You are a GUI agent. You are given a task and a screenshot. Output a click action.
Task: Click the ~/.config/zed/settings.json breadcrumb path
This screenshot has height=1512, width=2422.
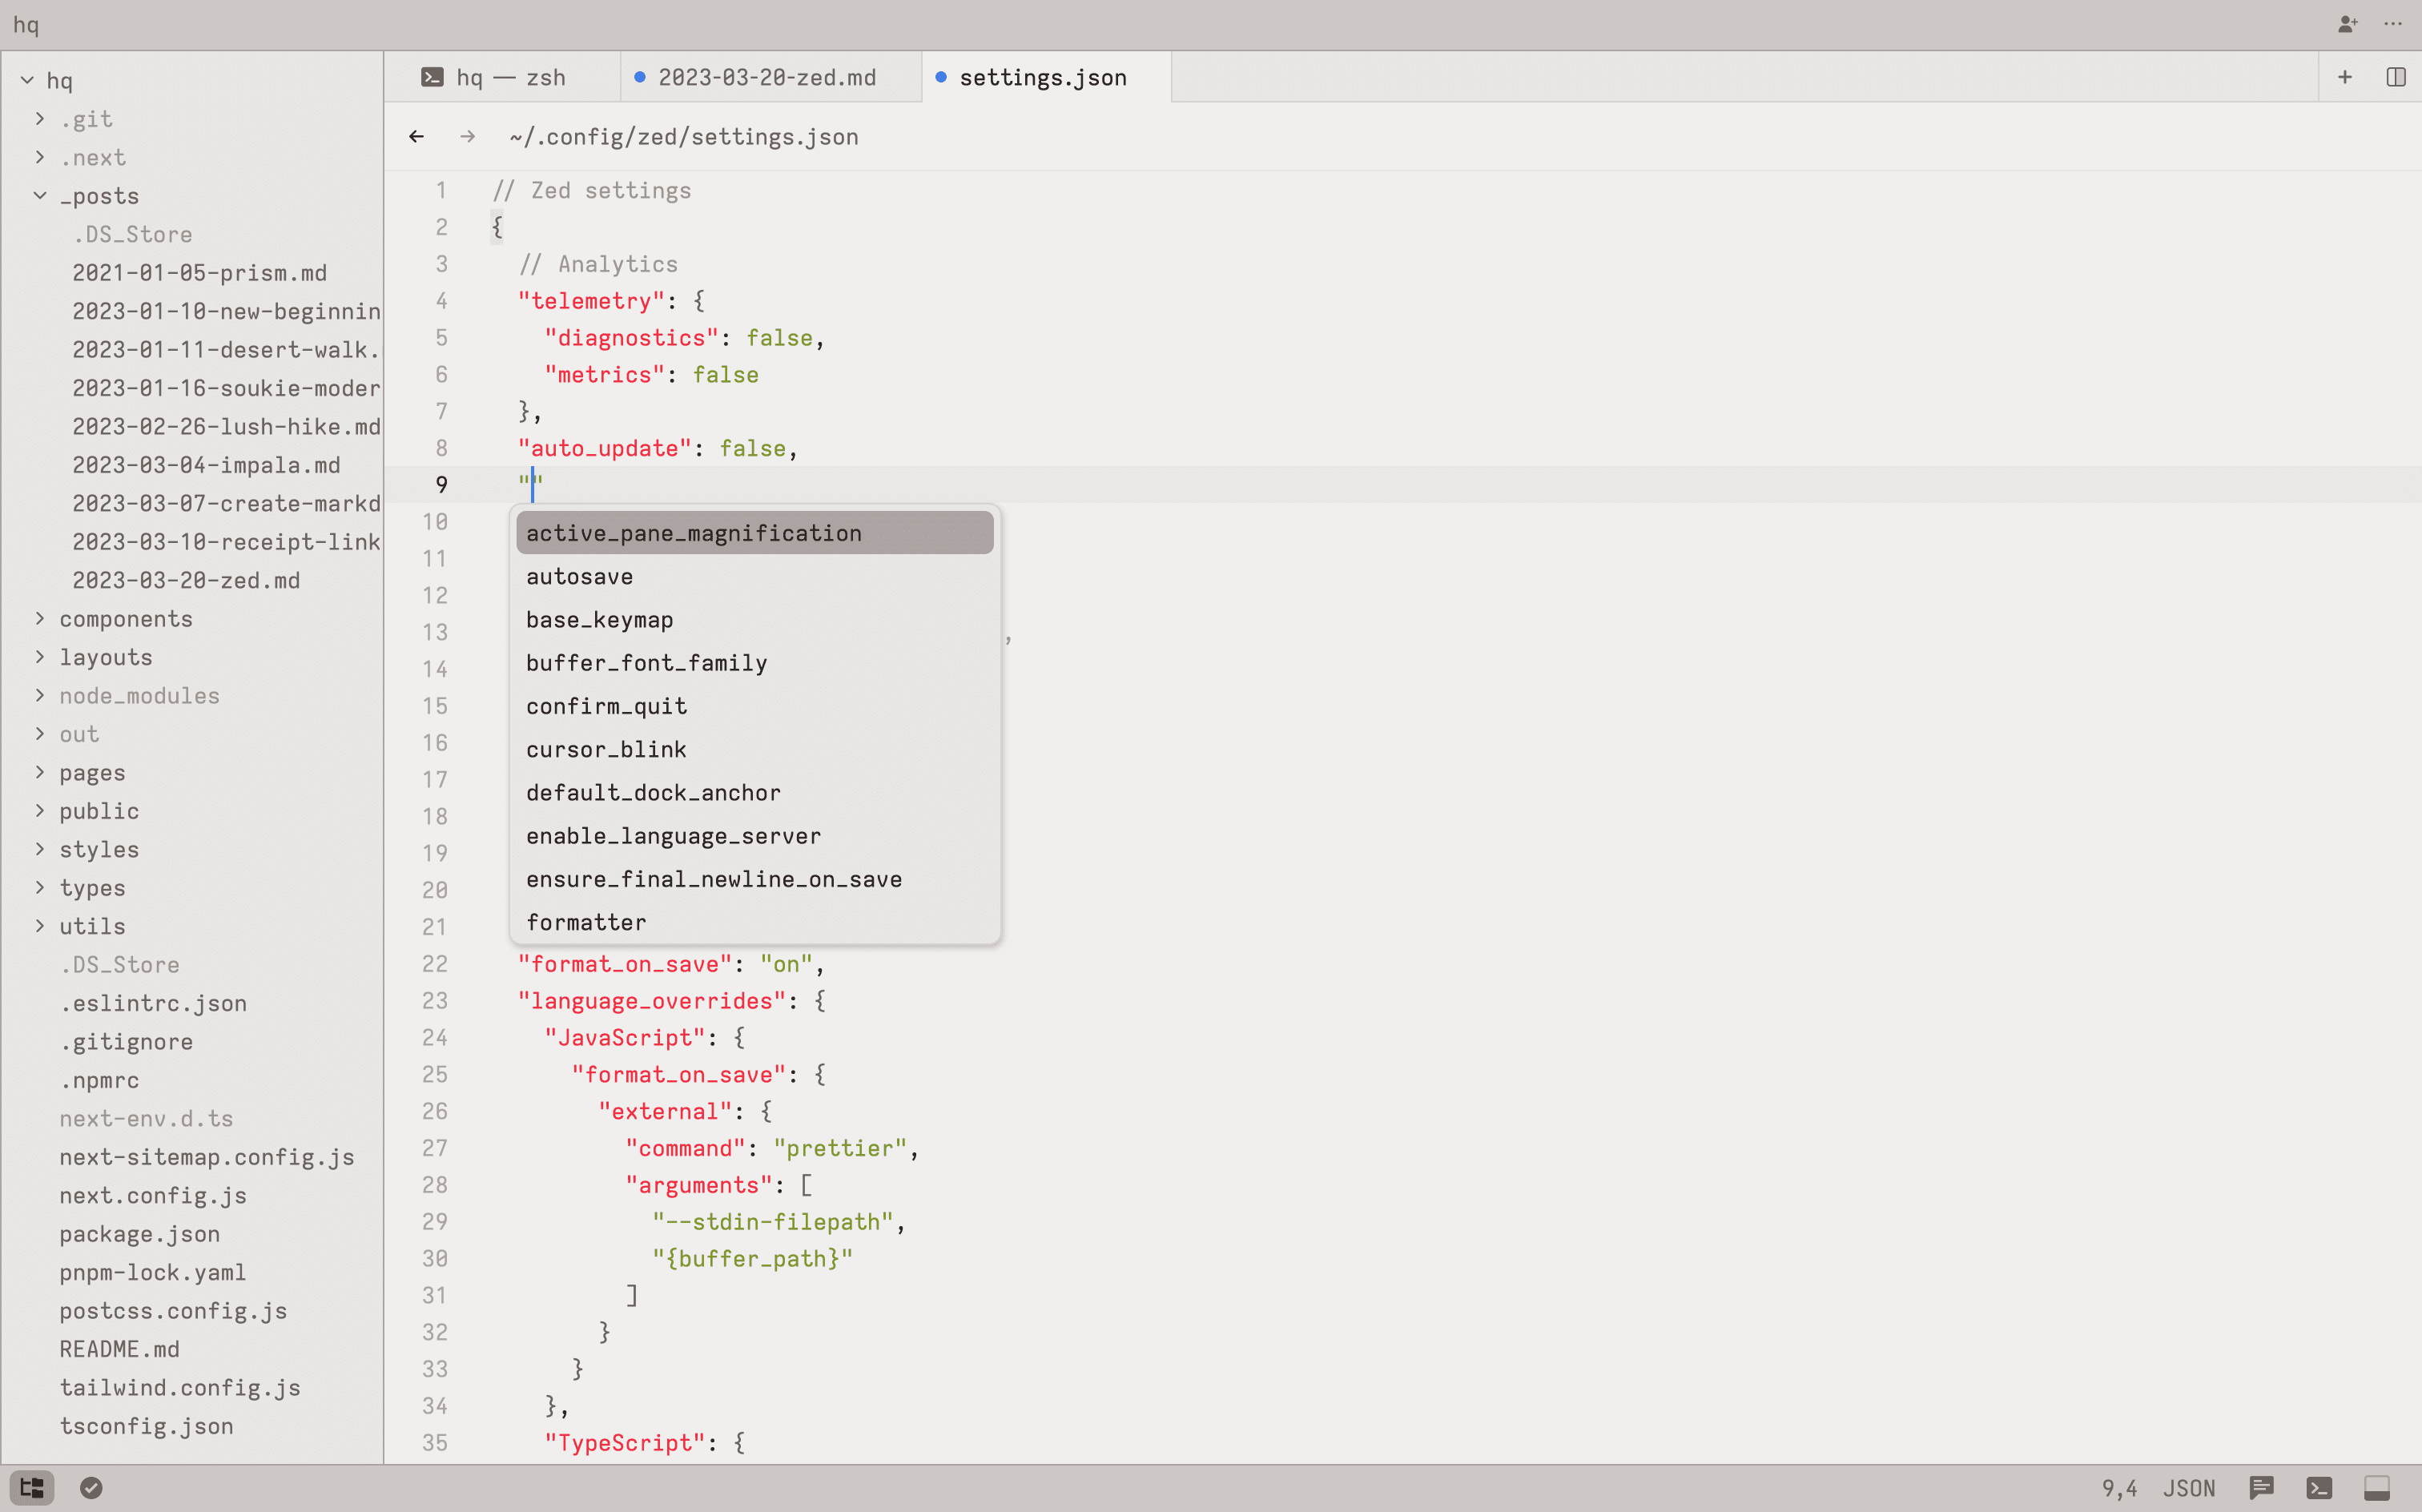[684, 137]
